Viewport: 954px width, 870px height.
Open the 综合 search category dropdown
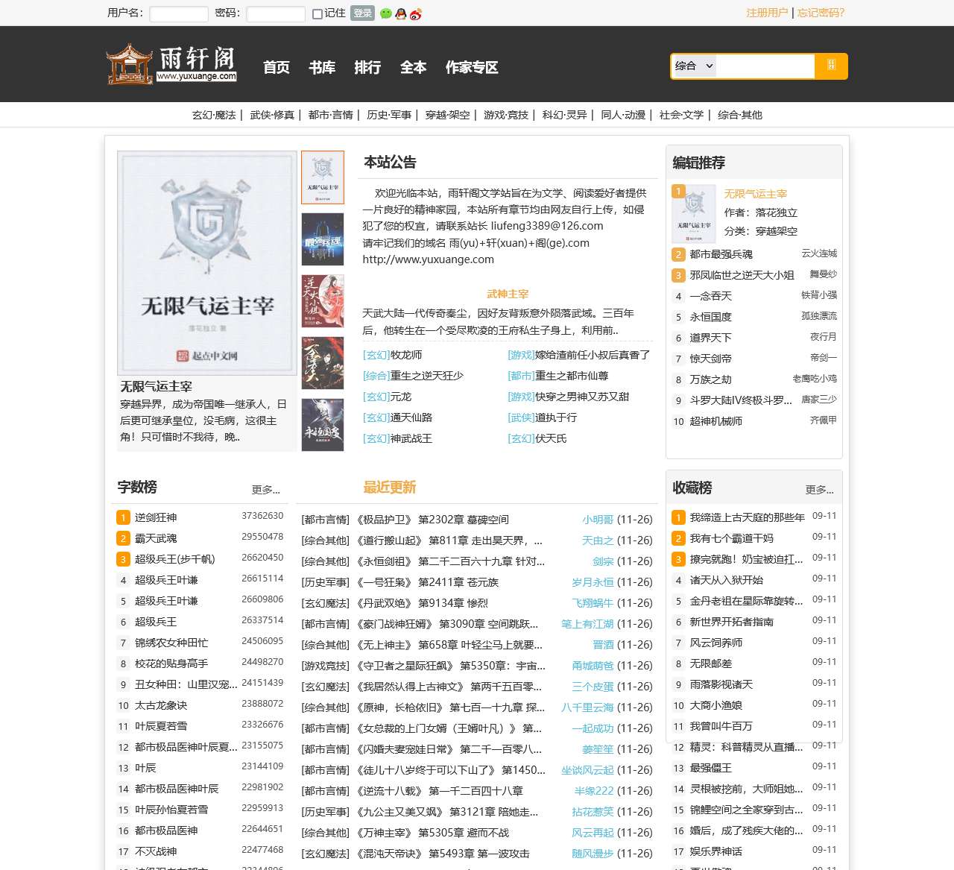(x=694, y=66)
